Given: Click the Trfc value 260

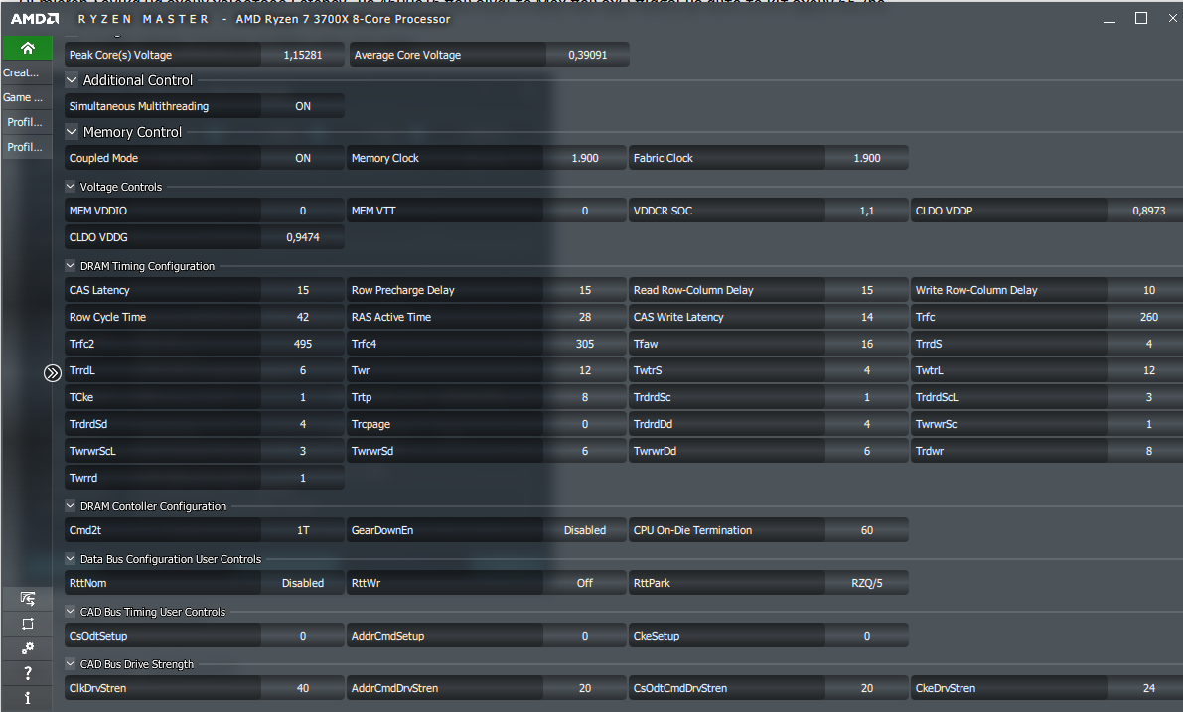Looking at the screenshot, I should pyautogui.click(x=1147, y=317).
